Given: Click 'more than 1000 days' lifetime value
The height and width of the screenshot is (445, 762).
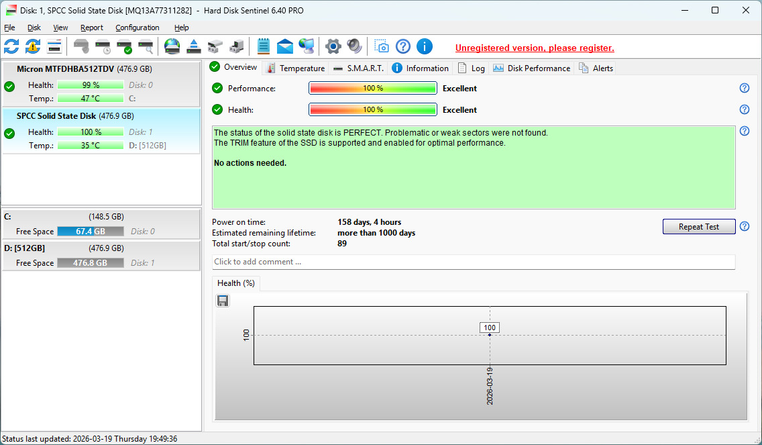Looking at the screenshot, I should coord(376,233).
